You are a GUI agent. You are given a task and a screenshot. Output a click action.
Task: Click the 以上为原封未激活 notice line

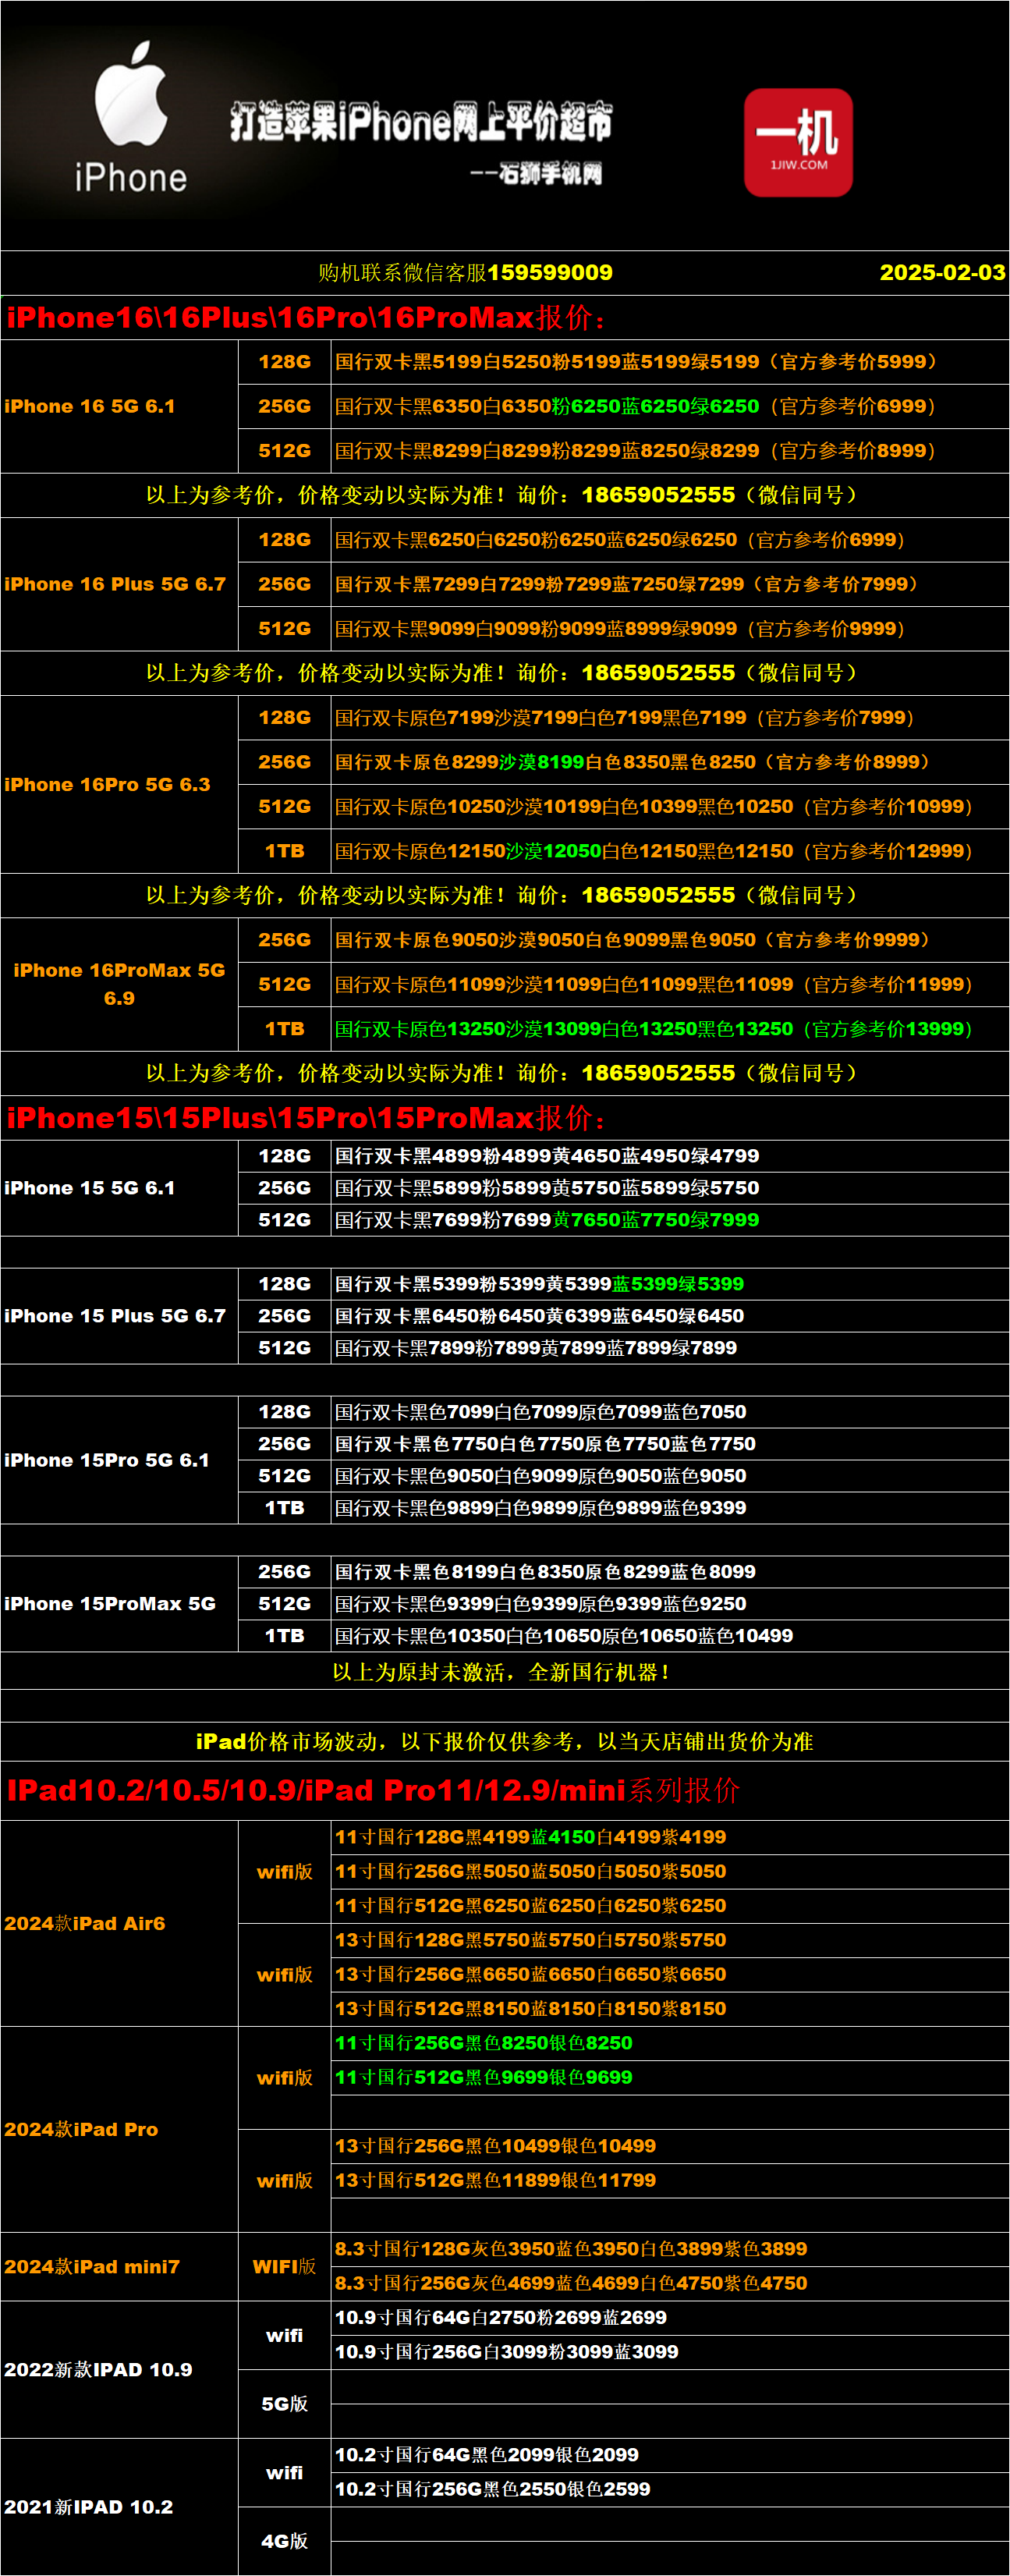point(501,1672)
